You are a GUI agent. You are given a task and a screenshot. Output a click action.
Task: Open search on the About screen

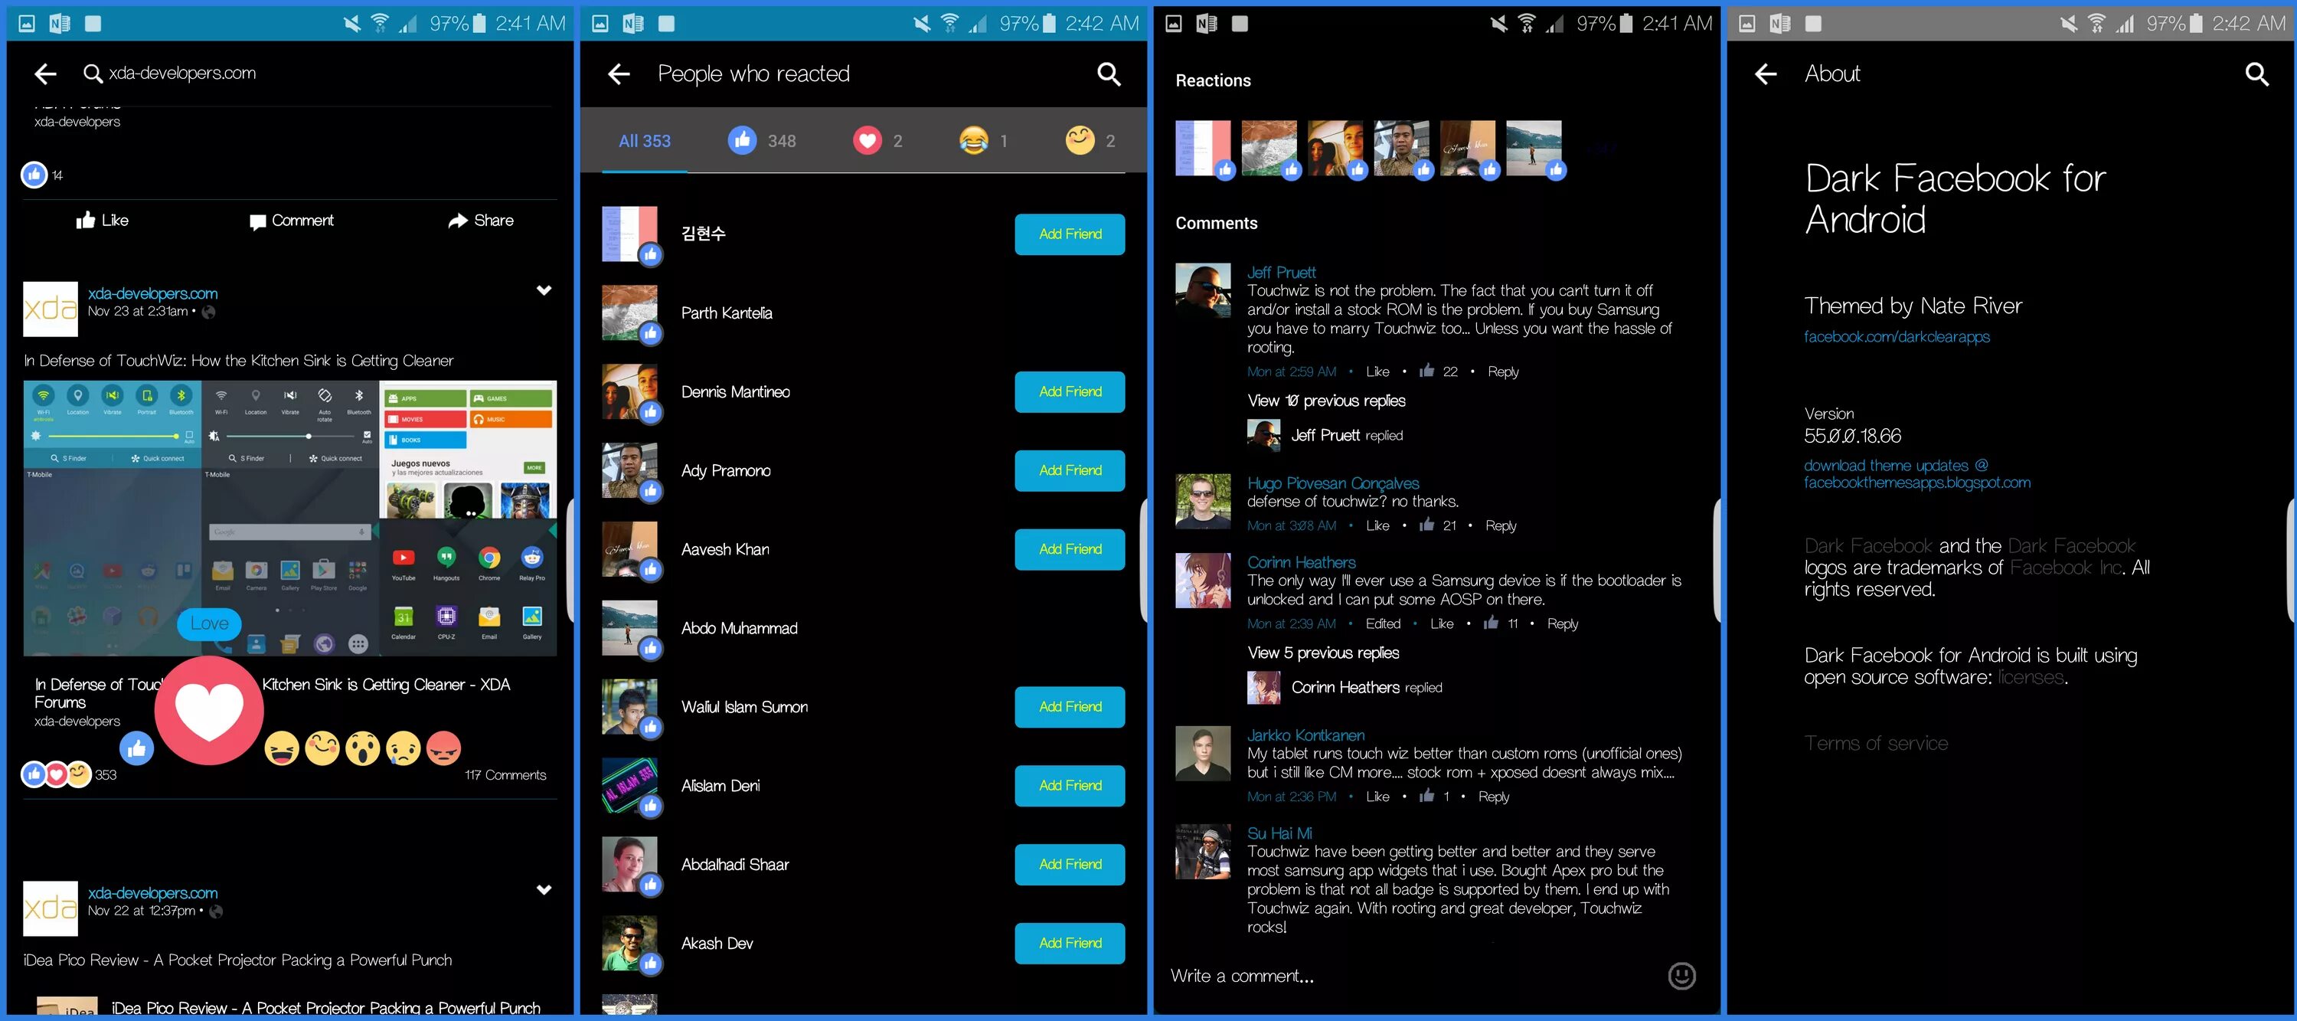coord(2256,74)
